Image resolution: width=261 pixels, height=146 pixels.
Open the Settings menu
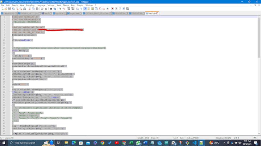tap(51, 5)
